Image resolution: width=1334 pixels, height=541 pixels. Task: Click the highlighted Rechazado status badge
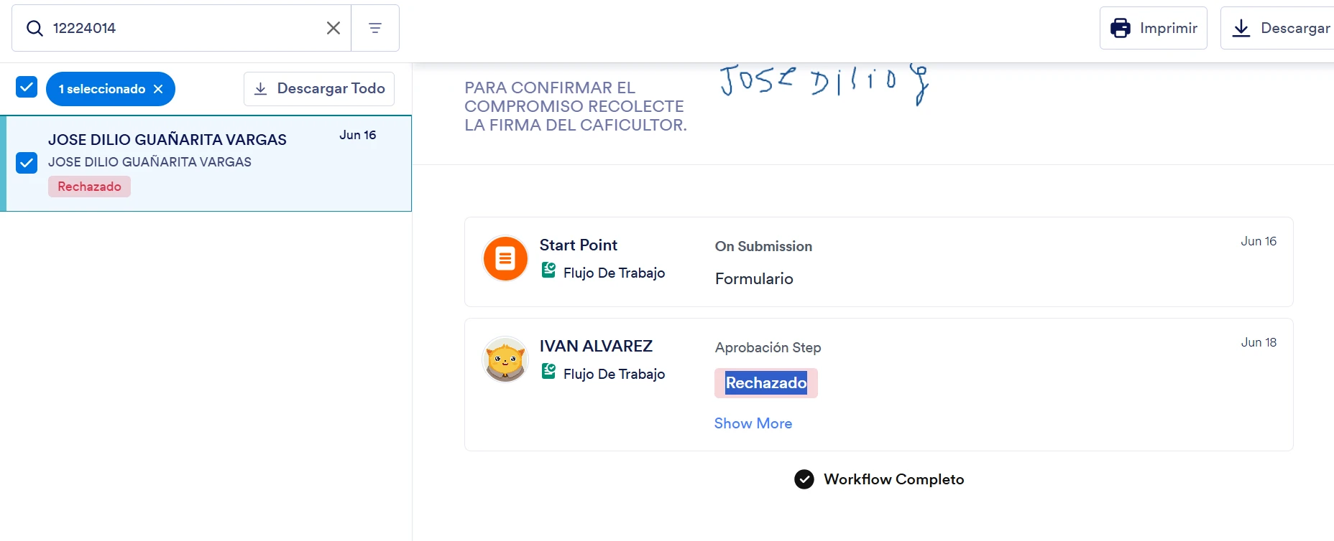click(766, 383)
